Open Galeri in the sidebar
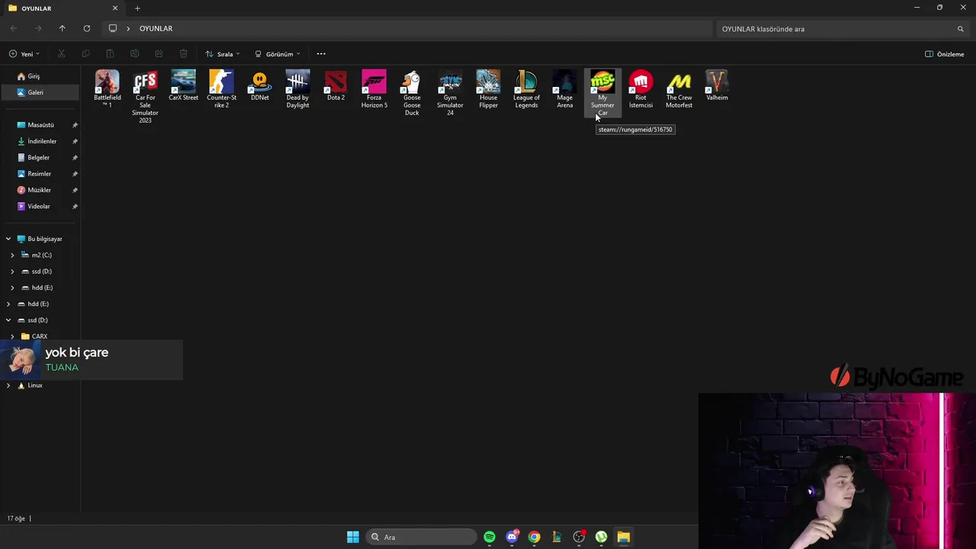The height and width of the screenshot is (549, 976). pos(41,92)
